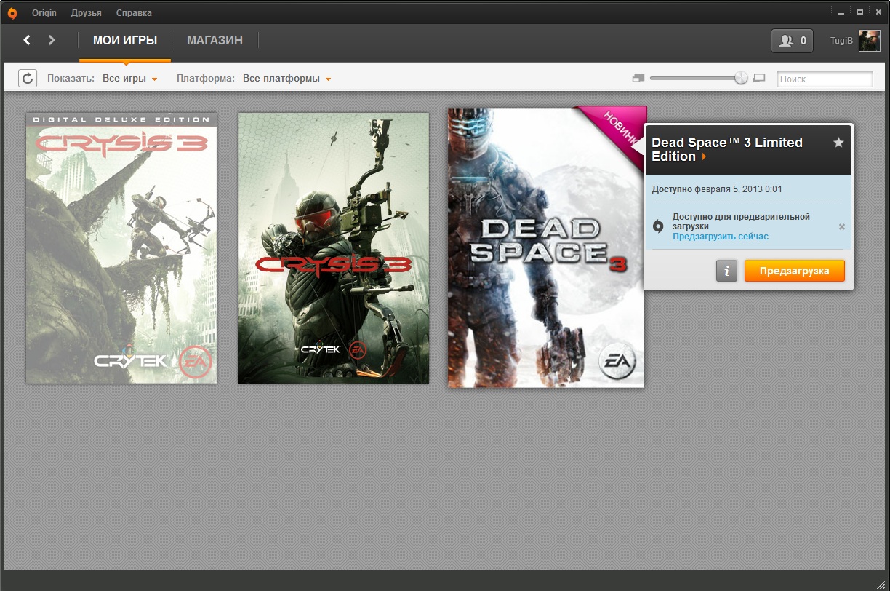
Task: Select the Dead Space 3 cover
Action: point(546,247)
